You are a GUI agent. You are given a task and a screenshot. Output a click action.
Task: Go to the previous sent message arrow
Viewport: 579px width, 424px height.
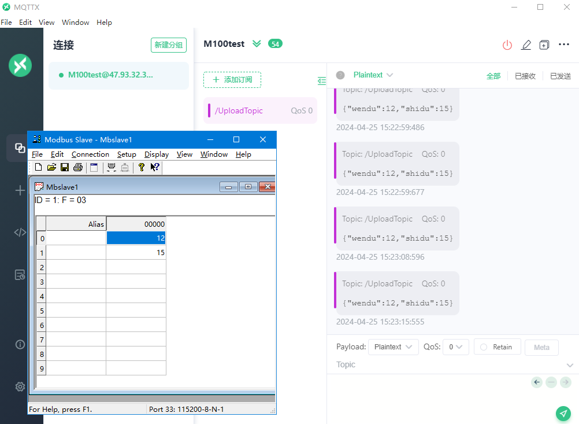coord(537,382)
